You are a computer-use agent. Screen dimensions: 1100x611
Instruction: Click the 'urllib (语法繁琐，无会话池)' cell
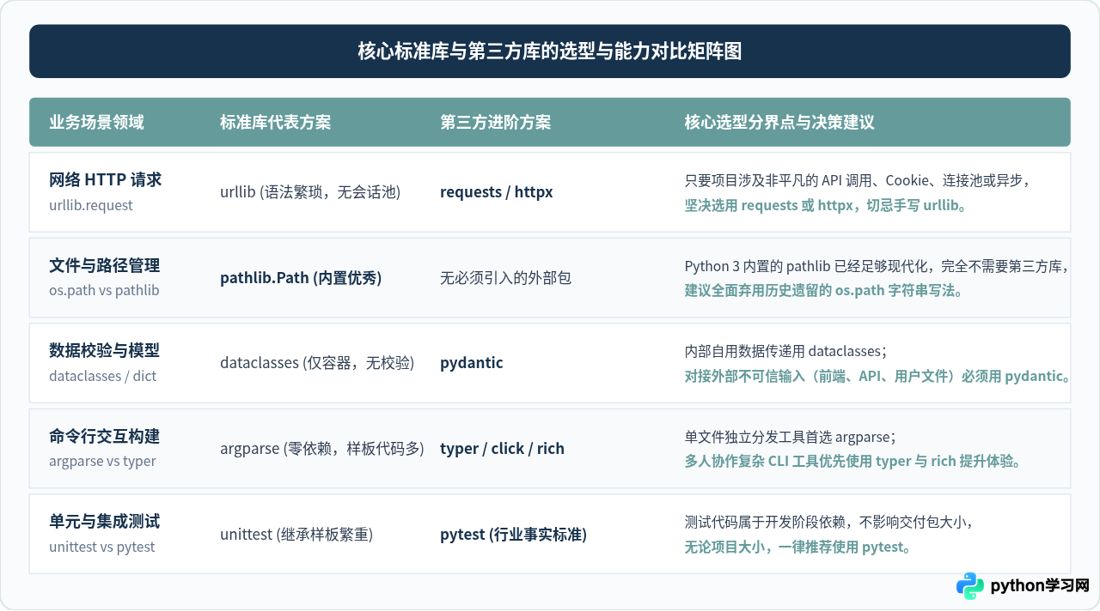[x=310, y=192]
